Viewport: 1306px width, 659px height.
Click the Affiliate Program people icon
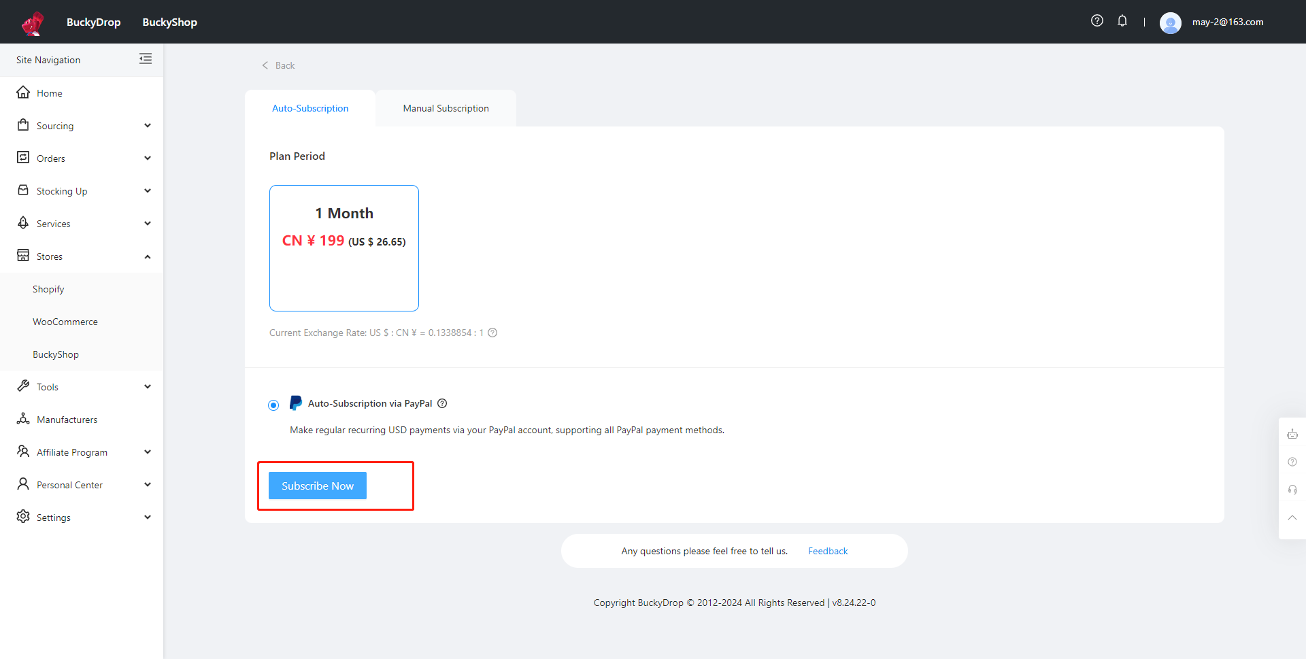point(23,452)
